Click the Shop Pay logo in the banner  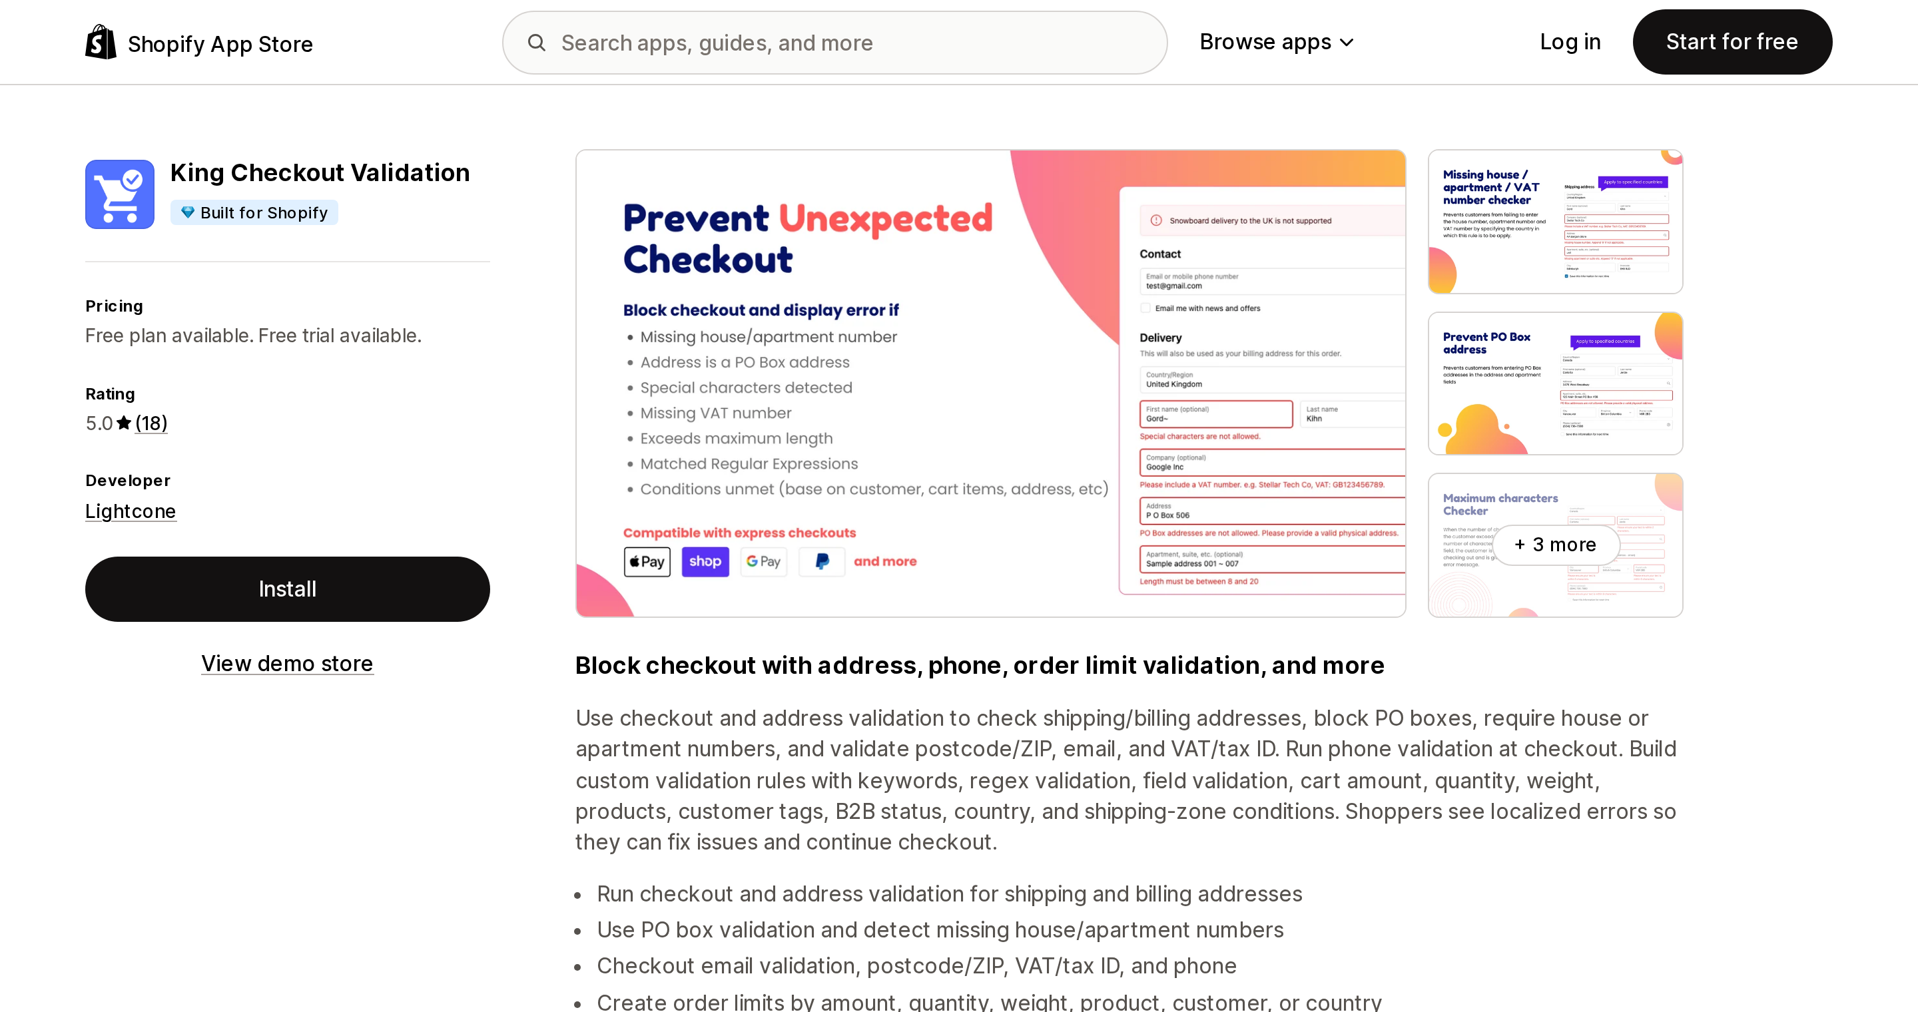coord(705,562)
